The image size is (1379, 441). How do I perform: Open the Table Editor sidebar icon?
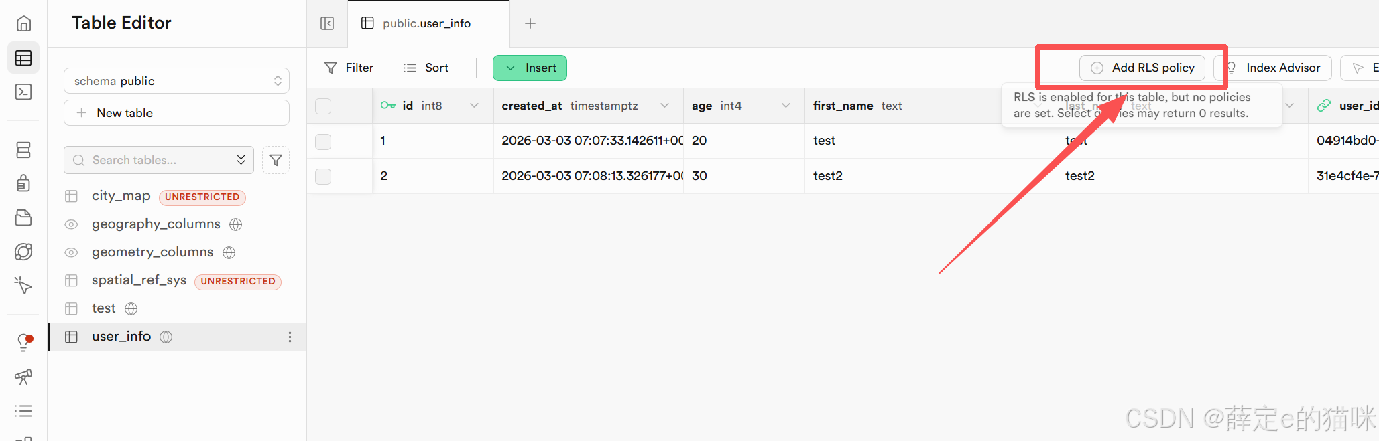(x=23, y=58)
